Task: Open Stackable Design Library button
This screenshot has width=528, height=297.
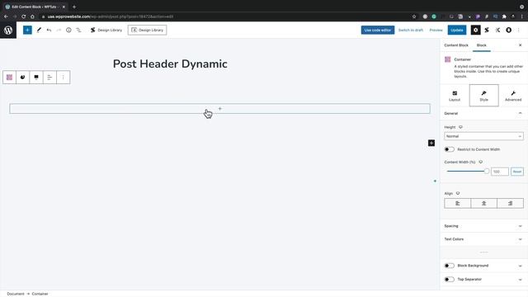Action: coord(106,30)
